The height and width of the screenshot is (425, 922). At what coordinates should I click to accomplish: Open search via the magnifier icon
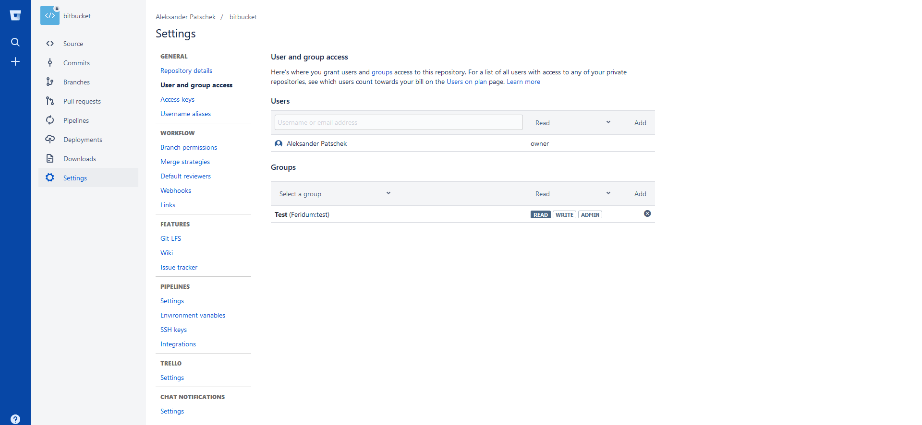coord(15,42)
